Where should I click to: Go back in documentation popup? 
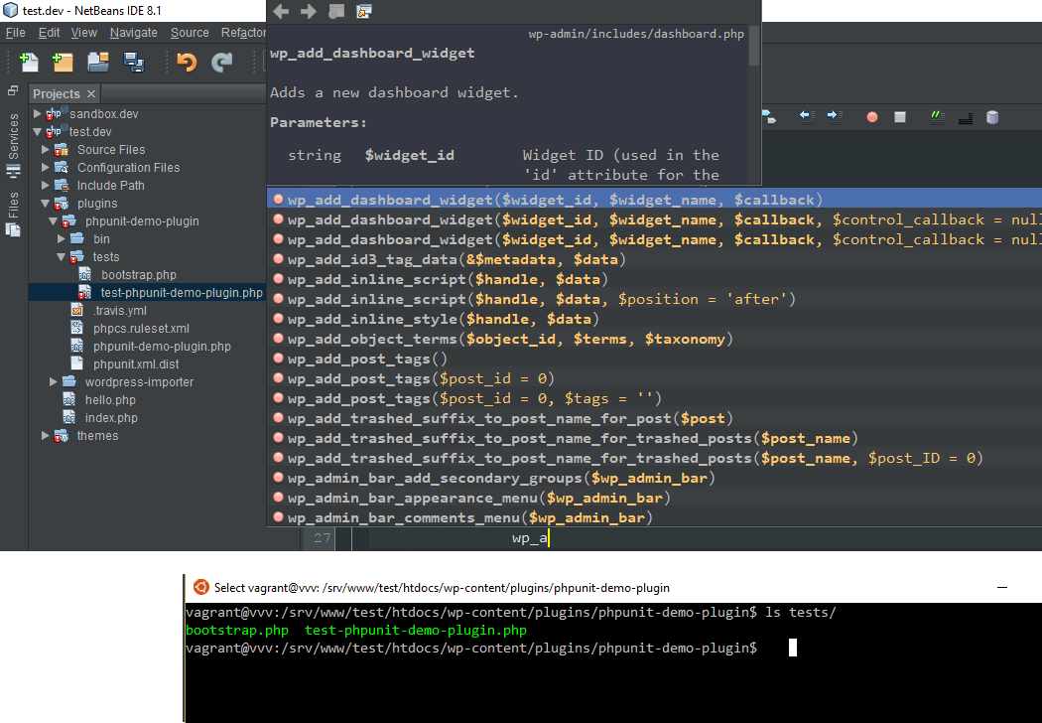[281, 11]
